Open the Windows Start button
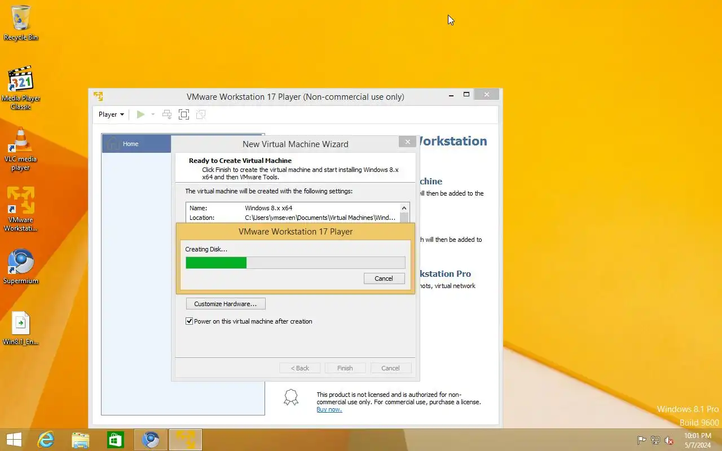This screenshot has width=722, height=451. [14, 440]
